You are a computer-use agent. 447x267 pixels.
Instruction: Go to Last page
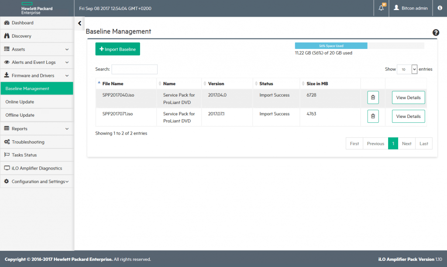tap(423, 143)
